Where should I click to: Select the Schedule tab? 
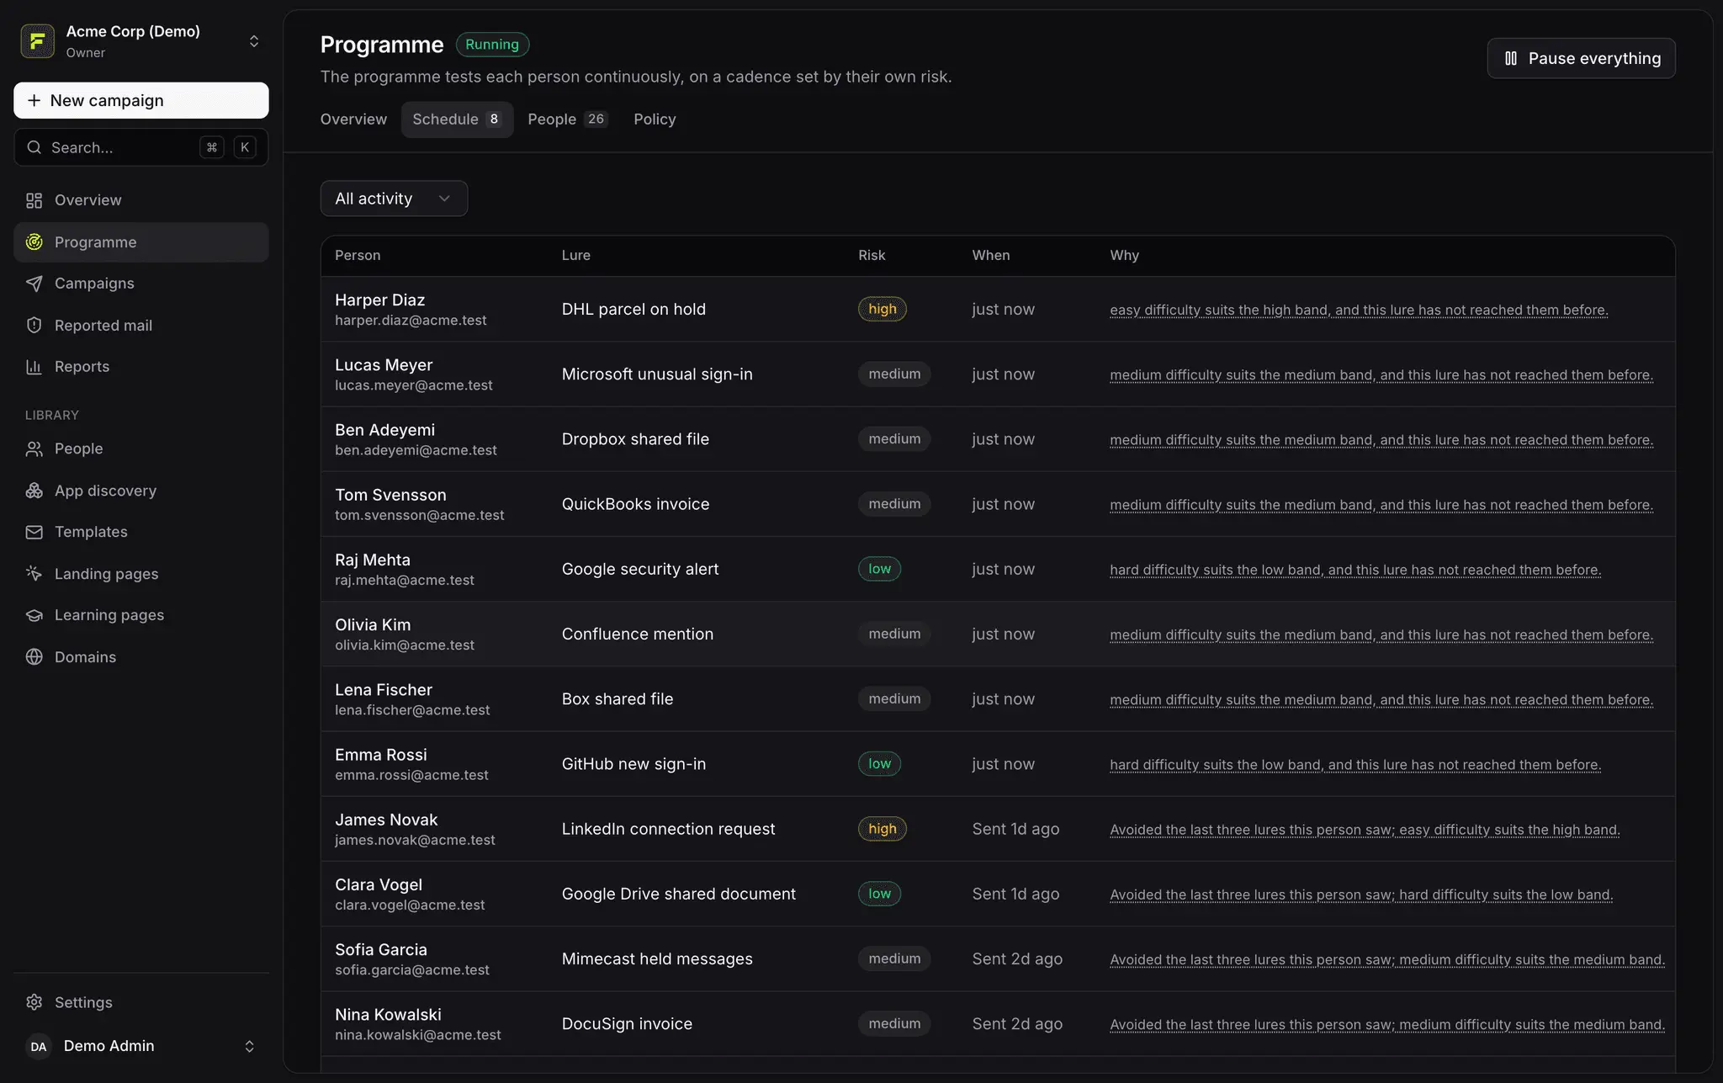(x=457, y=119)
